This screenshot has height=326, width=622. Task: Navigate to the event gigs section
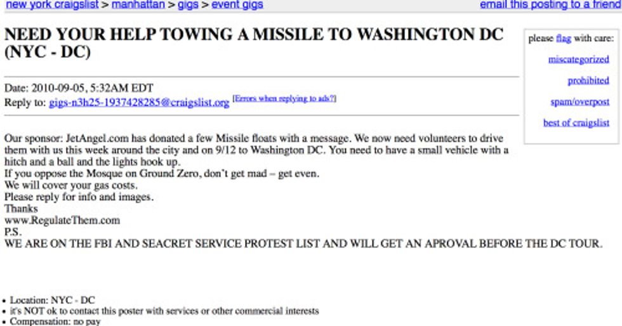point(237,5)
